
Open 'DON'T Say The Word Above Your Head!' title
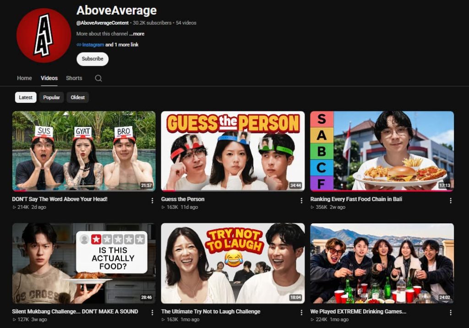point(60,199)
